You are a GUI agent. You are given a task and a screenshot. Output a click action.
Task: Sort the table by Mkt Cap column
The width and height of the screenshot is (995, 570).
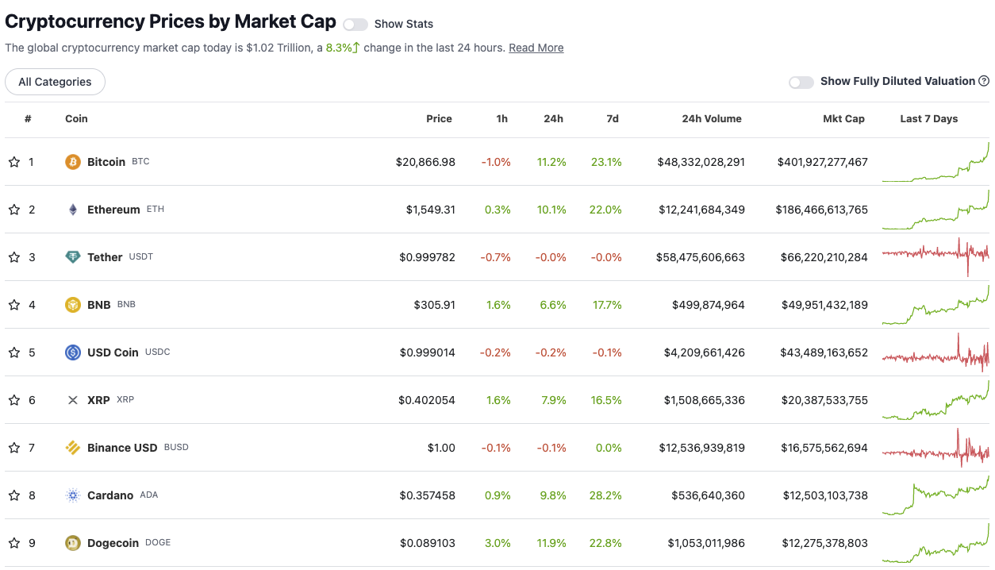coord(843,119)
